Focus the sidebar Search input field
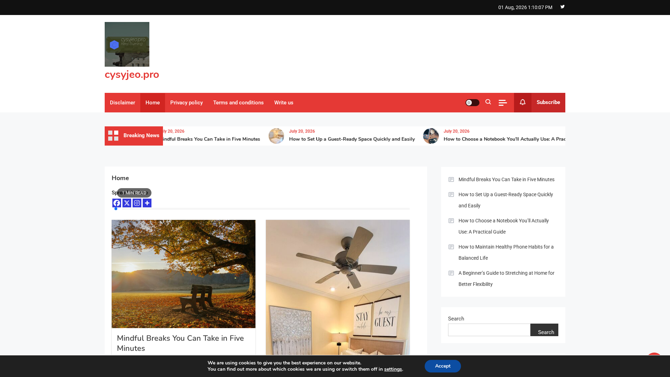Screen dimensions: 670x377 tap(489, 330)
